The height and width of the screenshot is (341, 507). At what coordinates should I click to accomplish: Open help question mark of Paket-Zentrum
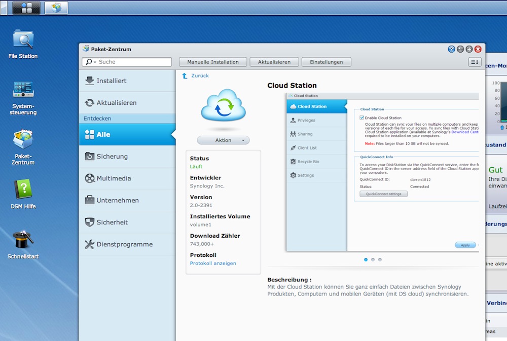point(451,49)
